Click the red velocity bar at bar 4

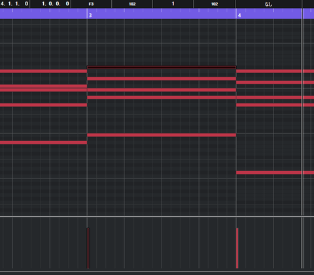[x=237, y=248]
